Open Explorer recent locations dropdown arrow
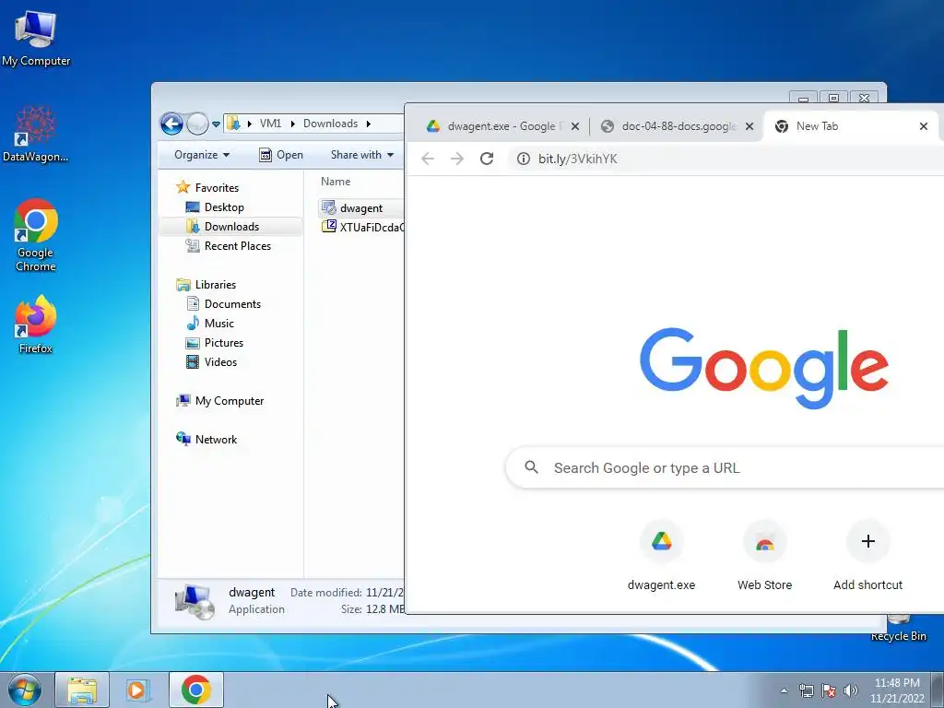 pos(216,124)
